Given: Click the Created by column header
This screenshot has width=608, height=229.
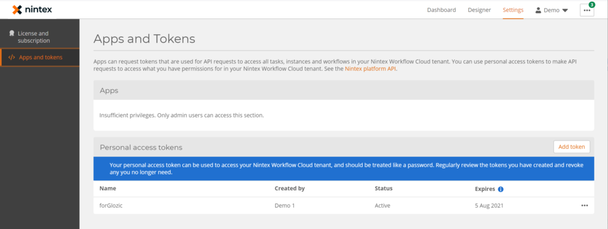Looking at the screenshot, I should pyautogui.click(x=290, y=188).
